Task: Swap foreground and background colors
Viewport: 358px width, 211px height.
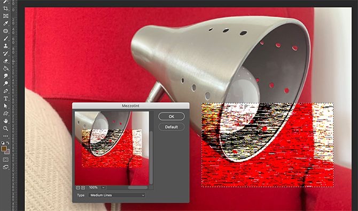Action: click(8, 143)
